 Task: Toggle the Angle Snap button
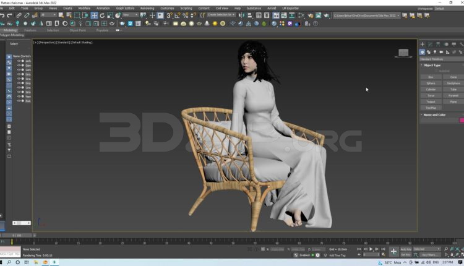[178, 15]
